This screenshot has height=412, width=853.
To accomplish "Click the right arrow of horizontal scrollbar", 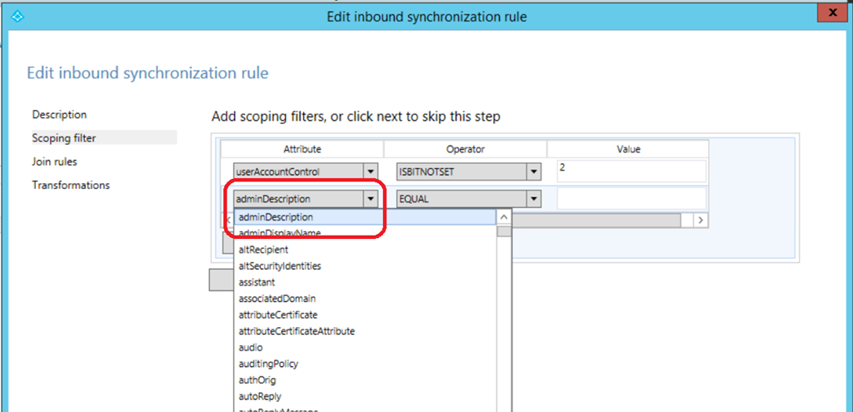I will [701, 220].
